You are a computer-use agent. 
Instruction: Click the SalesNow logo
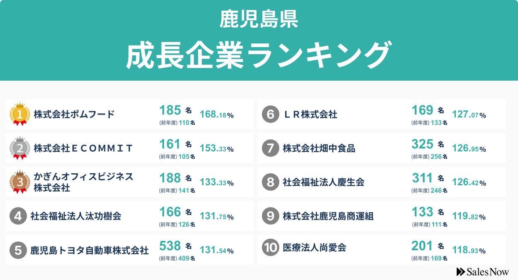click(x=482, y=272)
